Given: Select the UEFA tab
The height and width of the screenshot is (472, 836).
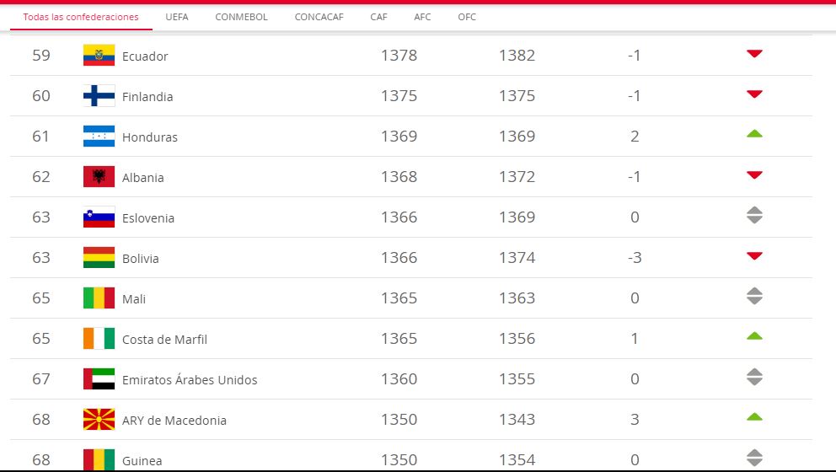Looking at the screenshot, I should 176,17.
